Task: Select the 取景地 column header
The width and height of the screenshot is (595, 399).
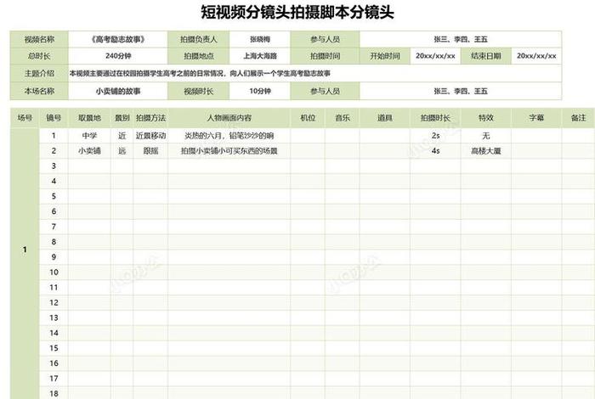Action: click(89, 118)
